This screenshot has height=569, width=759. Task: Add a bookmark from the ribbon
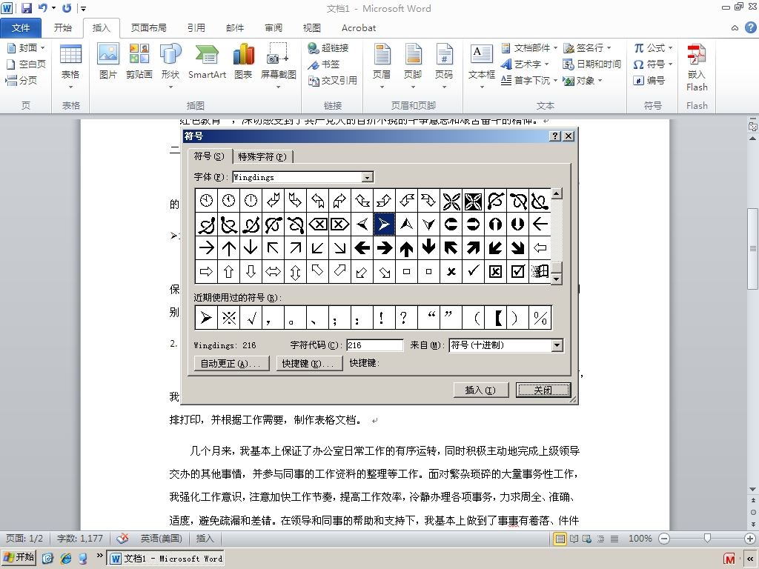click(324, 64)
